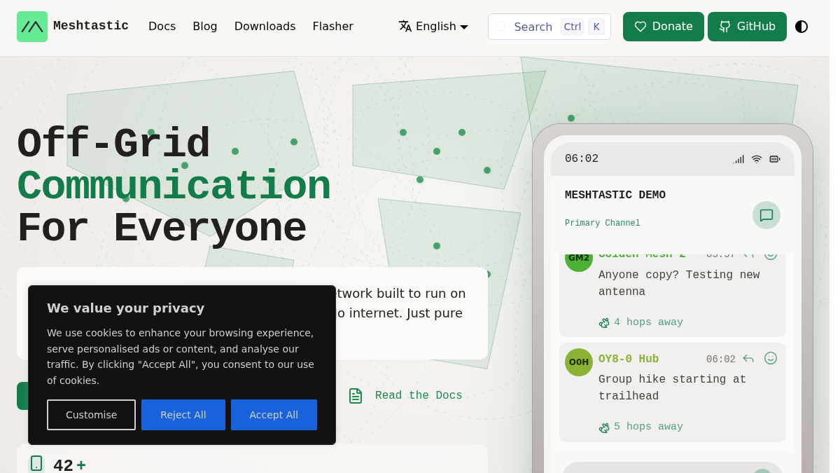This screenshot has width=840, height=473.
Task: Click the 'Primary Channel' label
Action: tap(603, 224)
